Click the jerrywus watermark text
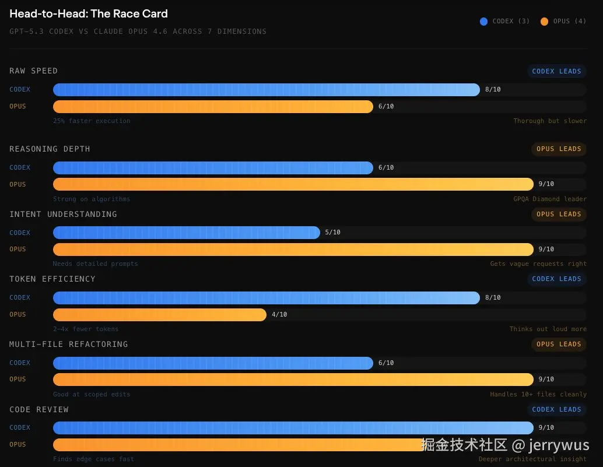This screenshot has height=467, width=603. (559, 446)
